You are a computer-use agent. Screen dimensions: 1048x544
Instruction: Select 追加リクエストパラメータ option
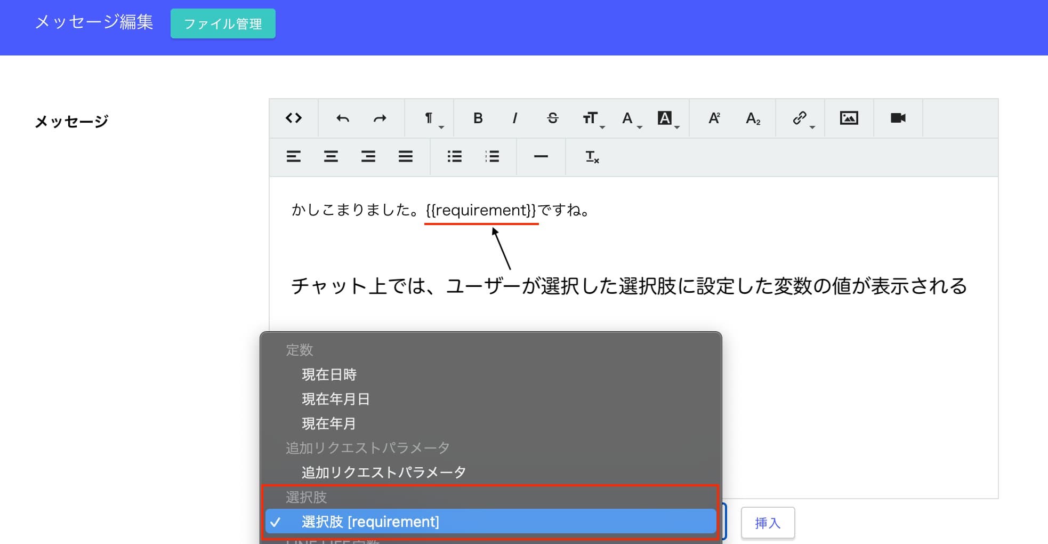point(490,473)
